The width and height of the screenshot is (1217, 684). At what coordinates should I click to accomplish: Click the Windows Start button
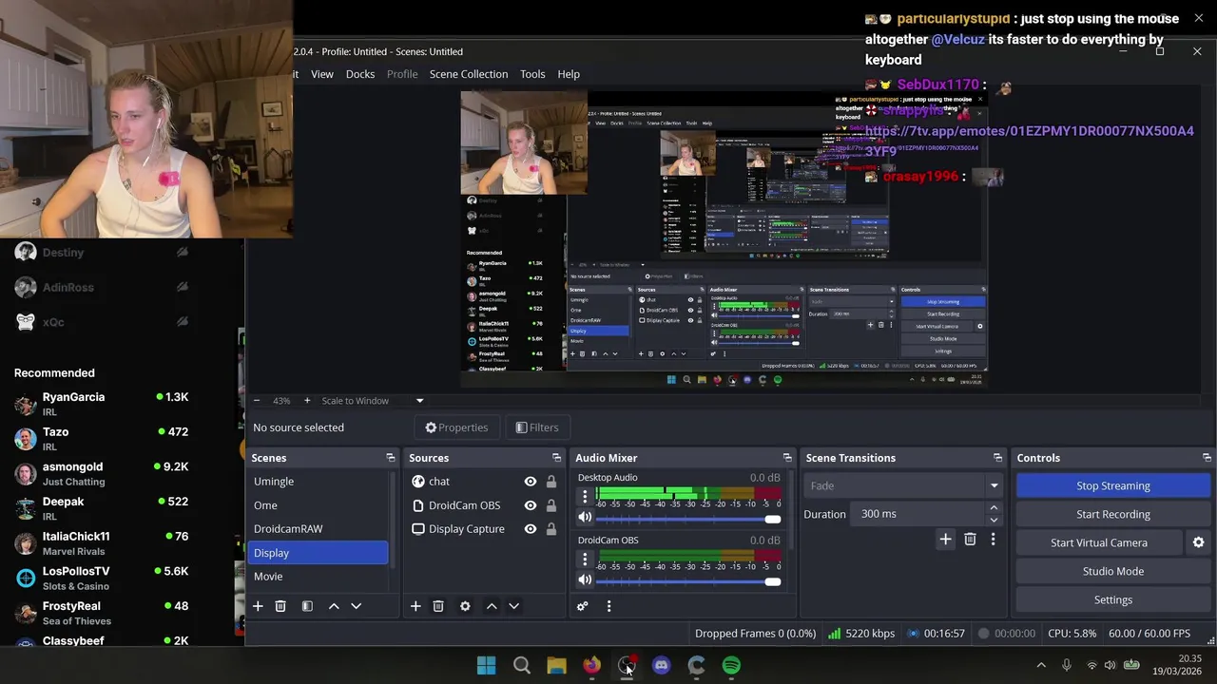pos(486,666)
